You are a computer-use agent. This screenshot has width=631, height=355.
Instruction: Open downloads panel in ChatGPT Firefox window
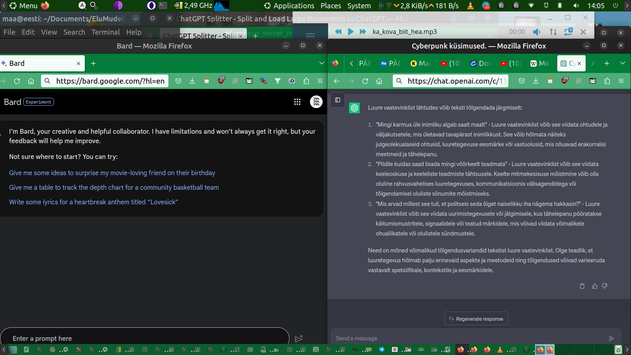point(536,81)
